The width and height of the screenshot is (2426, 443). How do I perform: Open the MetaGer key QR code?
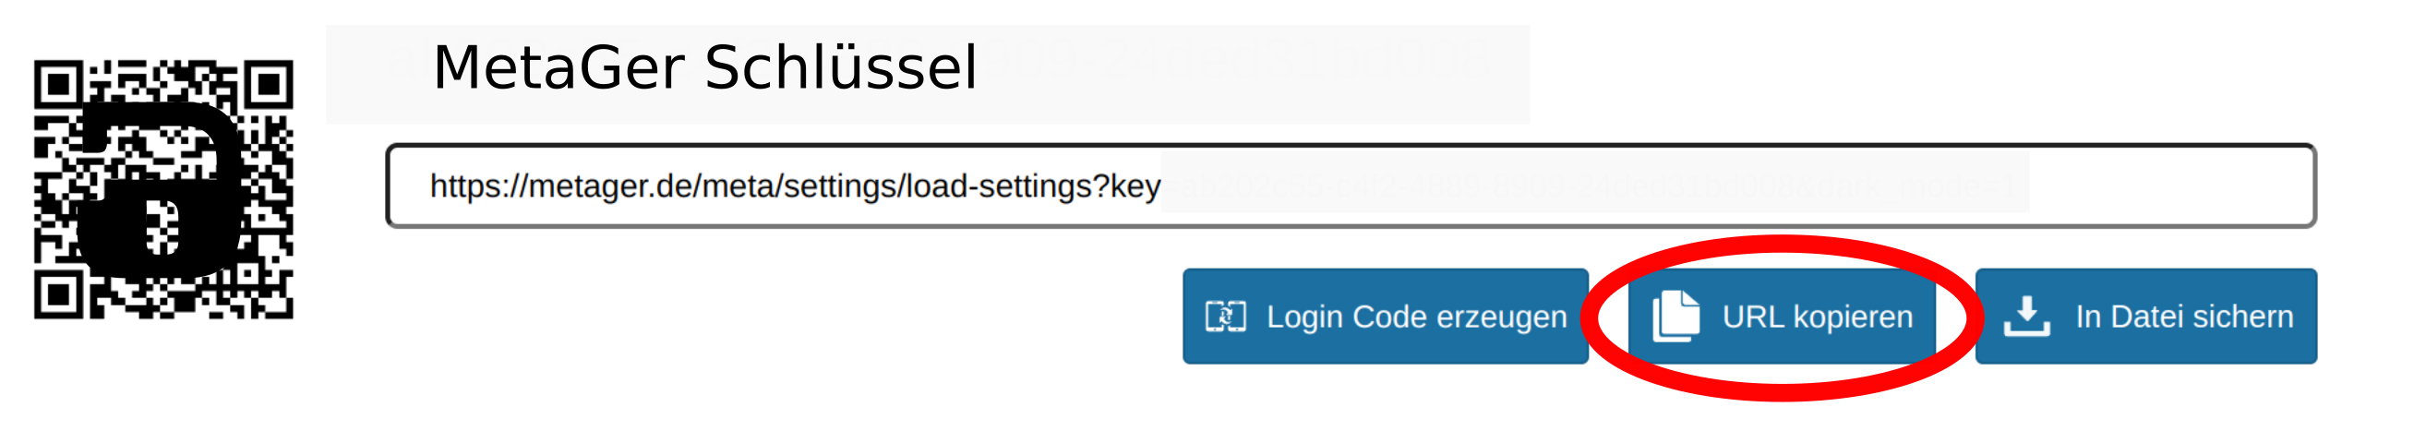pyautogui.click(x=164, y=190)
